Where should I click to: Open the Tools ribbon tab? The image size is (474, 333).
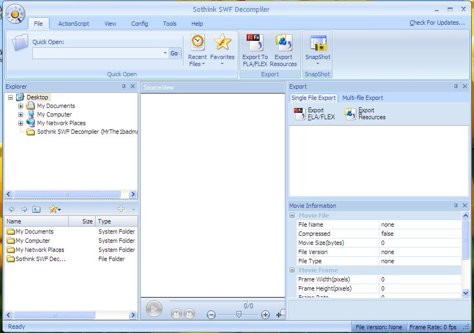(x=170, y=24)
